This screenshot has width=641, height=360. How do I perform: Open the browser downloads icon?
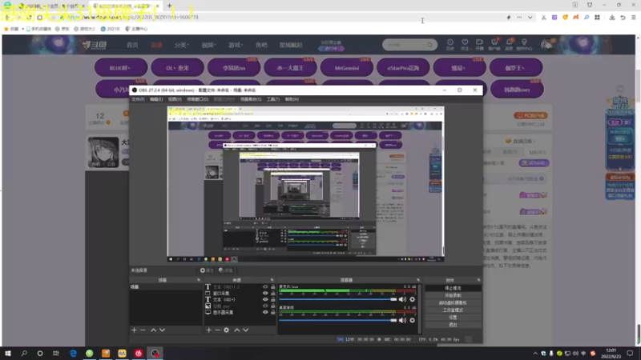click(x=612, y=18)
